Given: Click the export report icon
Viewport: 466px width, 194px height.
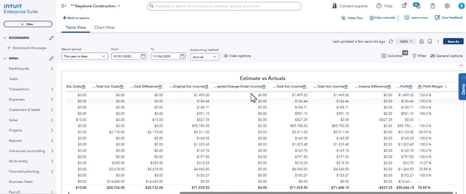Looking at the screenshot, I should click(x=430, y=41).
